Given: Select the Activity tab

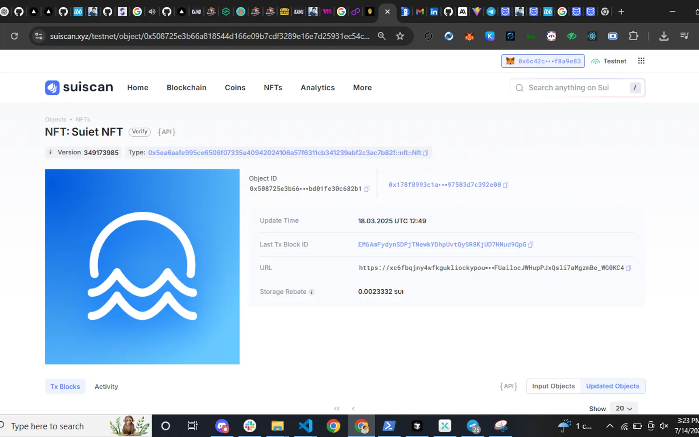Looking at the screenshot, I should point(106,386).
